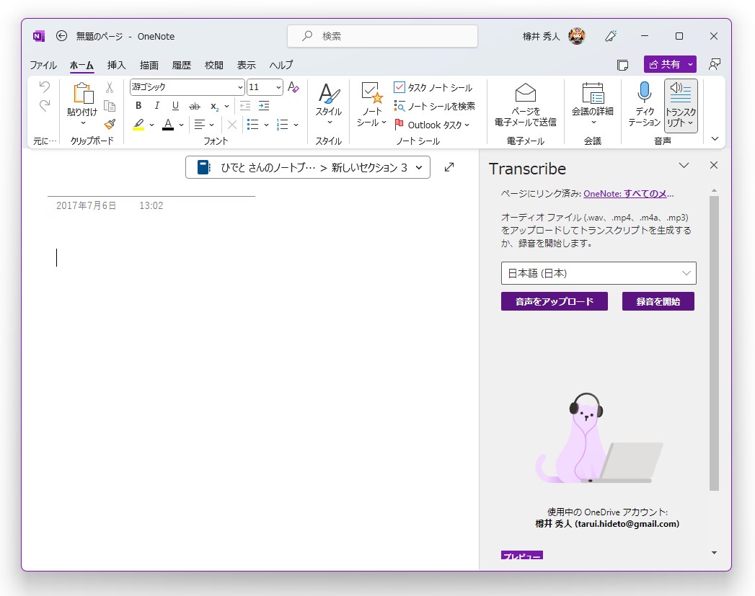Viewport: 755px width, 596px height.
Task: Click the Format Painter brush icon
Action: [x=110, y=124]
